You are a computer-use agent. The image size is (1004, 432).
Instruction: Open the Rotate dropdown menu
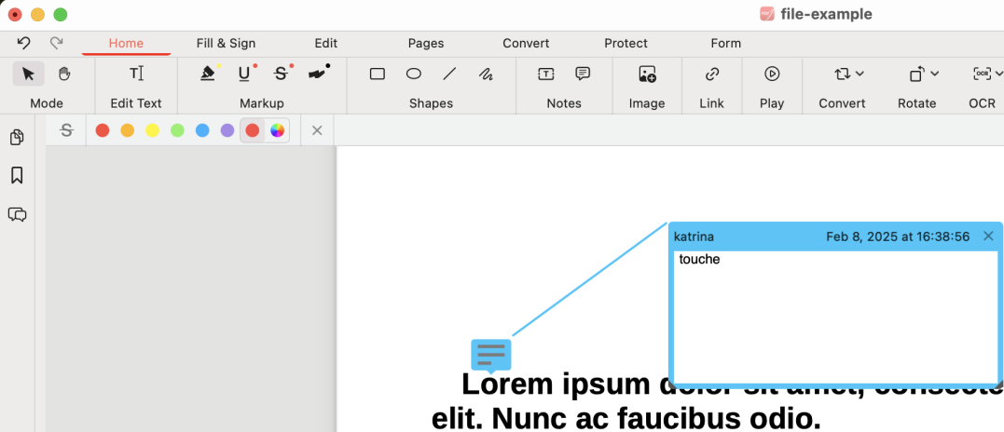[923, 74]
